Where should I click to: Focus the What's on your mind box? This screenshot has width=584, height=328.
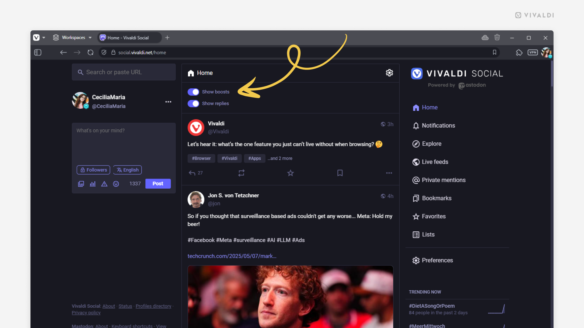tap(124, 143)
